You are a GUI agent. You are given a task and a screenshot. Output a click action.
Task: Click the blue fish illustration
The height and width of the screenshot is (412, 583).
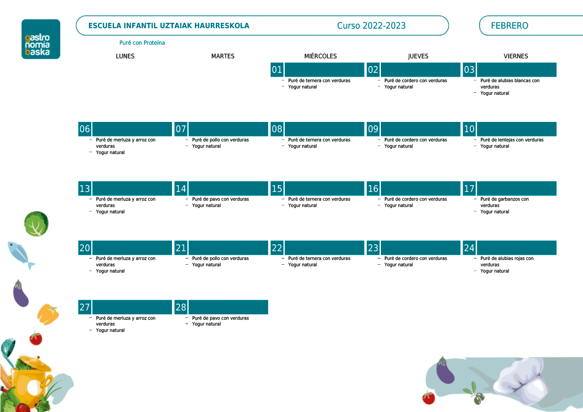(20, 255)
